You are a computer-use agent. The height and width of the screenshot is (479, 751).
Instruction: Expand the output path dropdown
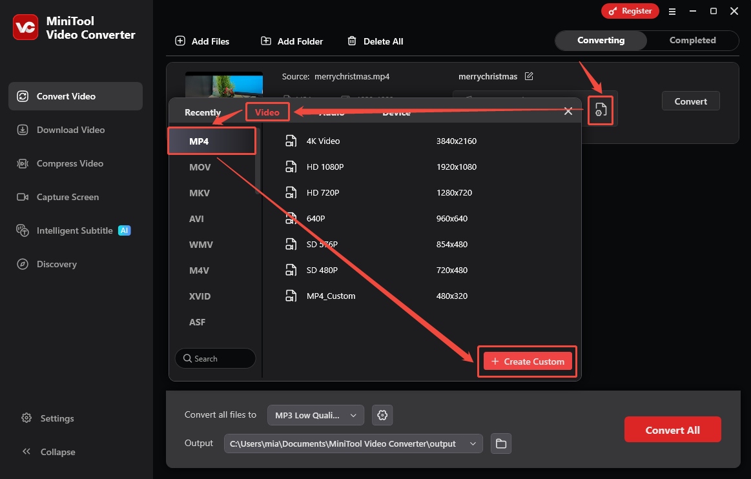[x=472, y=443]
